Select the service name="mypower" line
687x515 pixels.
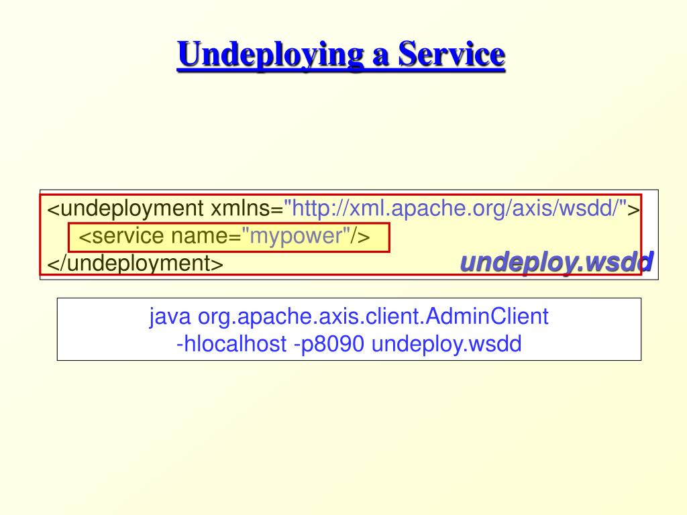click(224, 237)
